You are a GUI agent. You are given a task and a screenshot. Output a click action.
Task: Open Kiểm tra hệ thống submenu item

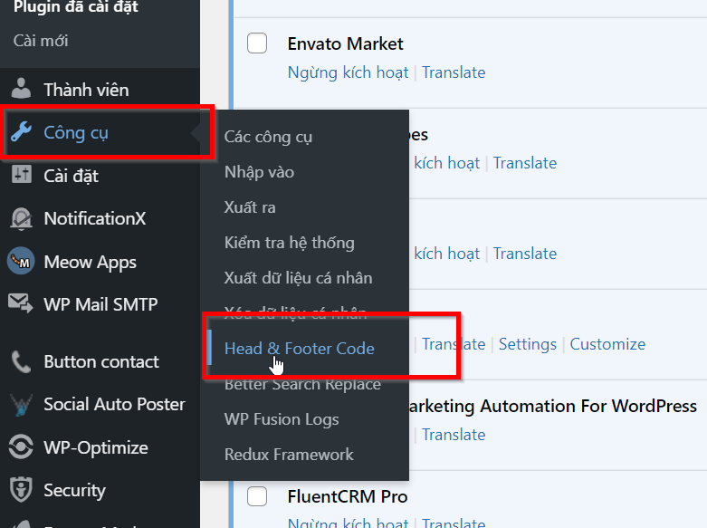290,243
